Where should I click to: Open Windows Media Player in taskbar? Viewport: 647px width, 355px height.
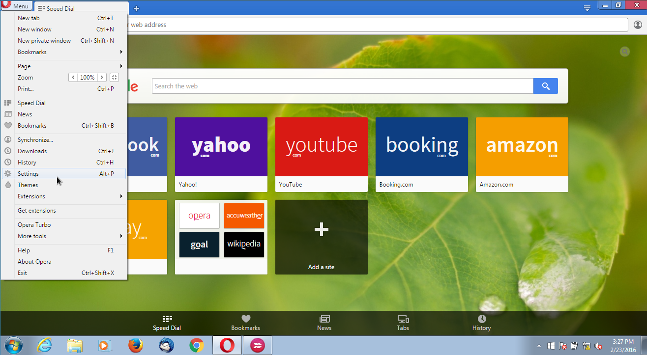[x=105, y=345]
